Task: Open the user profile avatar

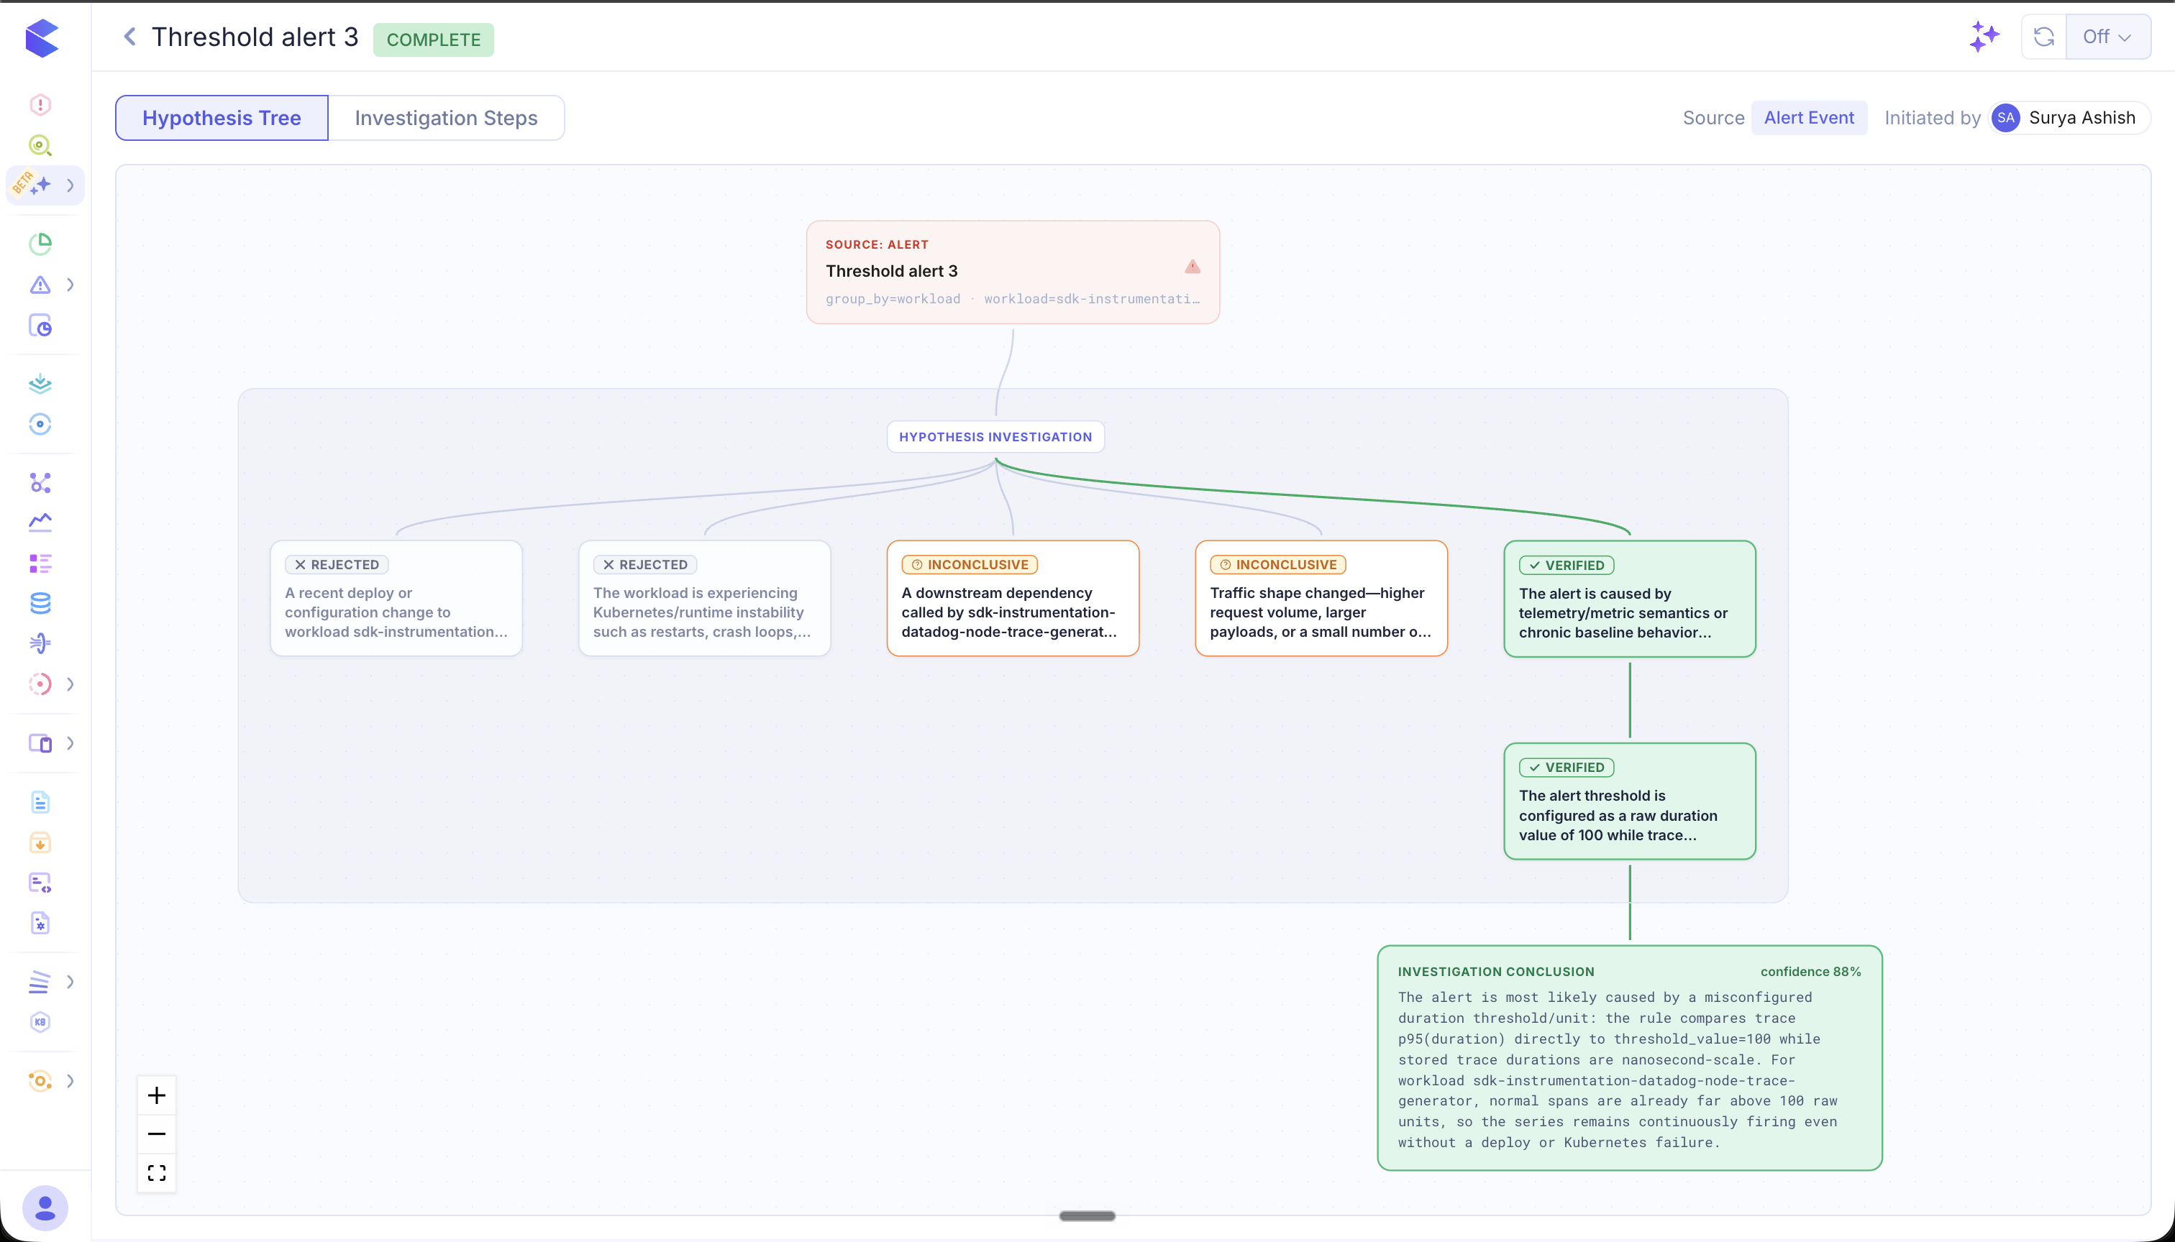Action: [45, 1208]
